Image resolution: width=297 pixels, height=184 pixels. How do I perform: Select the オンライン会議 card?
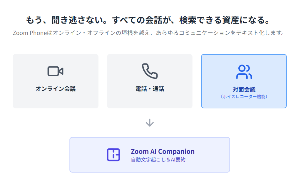(x=55, y=81)
